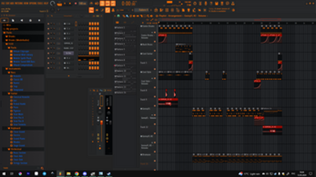Click the green snap icon in the Playlist toolbar

pyautogui.click(x=119, y=16)
